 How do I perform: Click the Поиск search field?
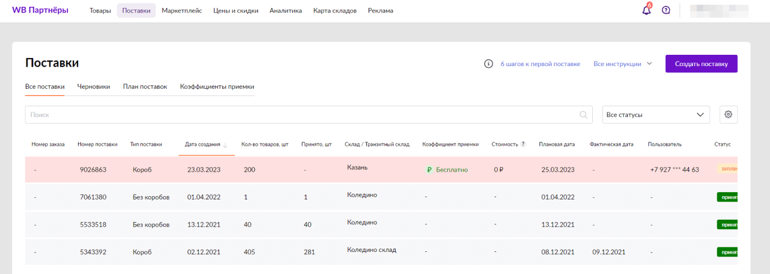point(309,115)
